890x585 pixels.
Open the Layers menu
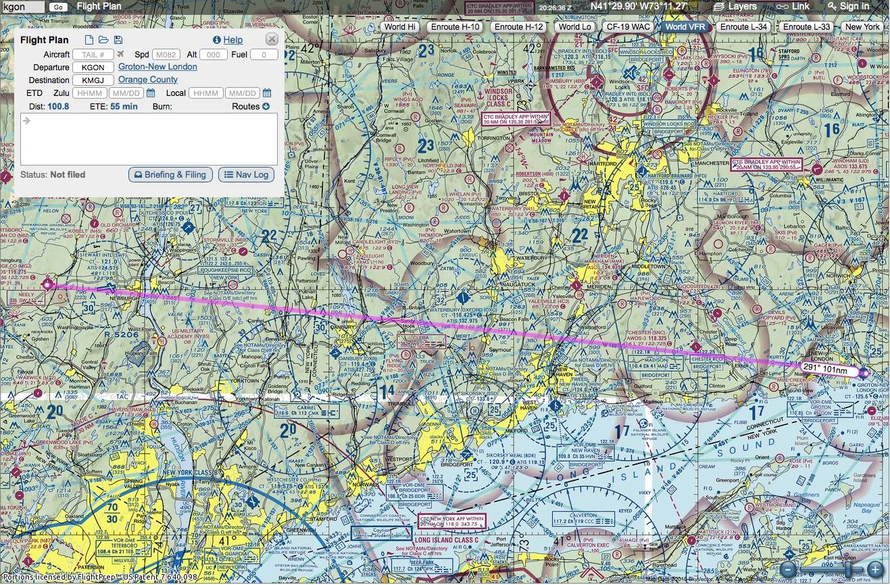pyautogui.click(x=735, y=6)
